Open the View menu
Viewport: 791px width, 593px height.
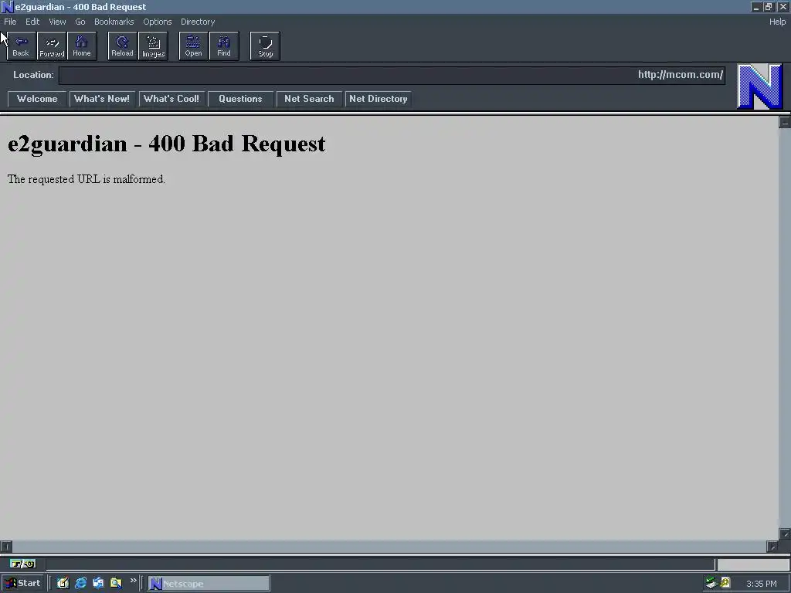tap(57, 22)
